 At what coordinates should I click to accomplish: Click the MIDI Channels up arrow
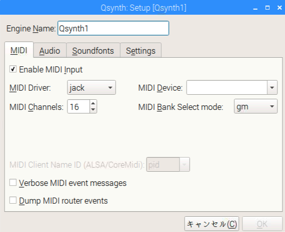[93, 103]
